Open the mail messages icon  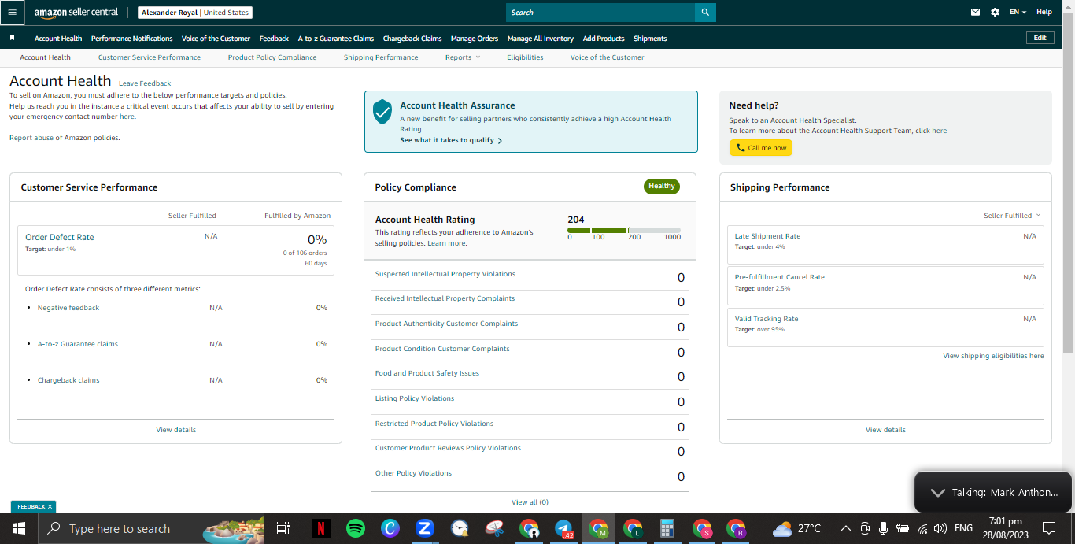click(976, 12)
